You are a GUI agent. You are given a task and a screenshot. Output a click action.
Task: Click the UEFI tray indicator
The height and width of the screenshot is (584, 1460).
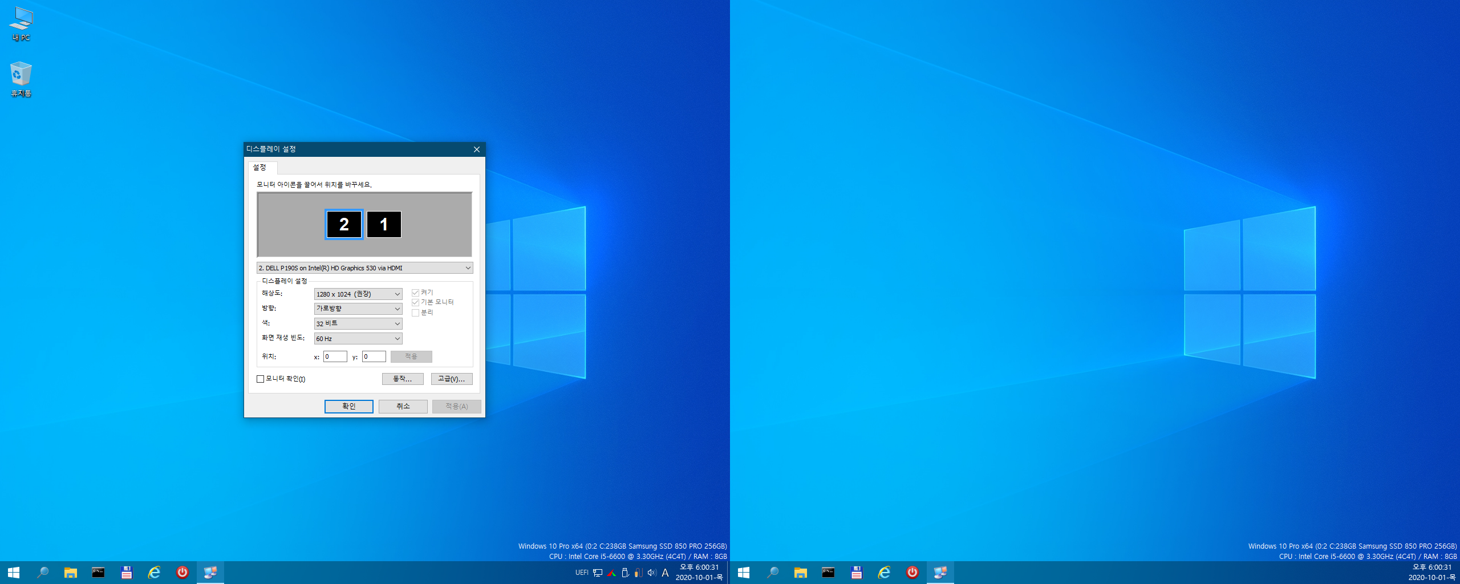(582, 573)
